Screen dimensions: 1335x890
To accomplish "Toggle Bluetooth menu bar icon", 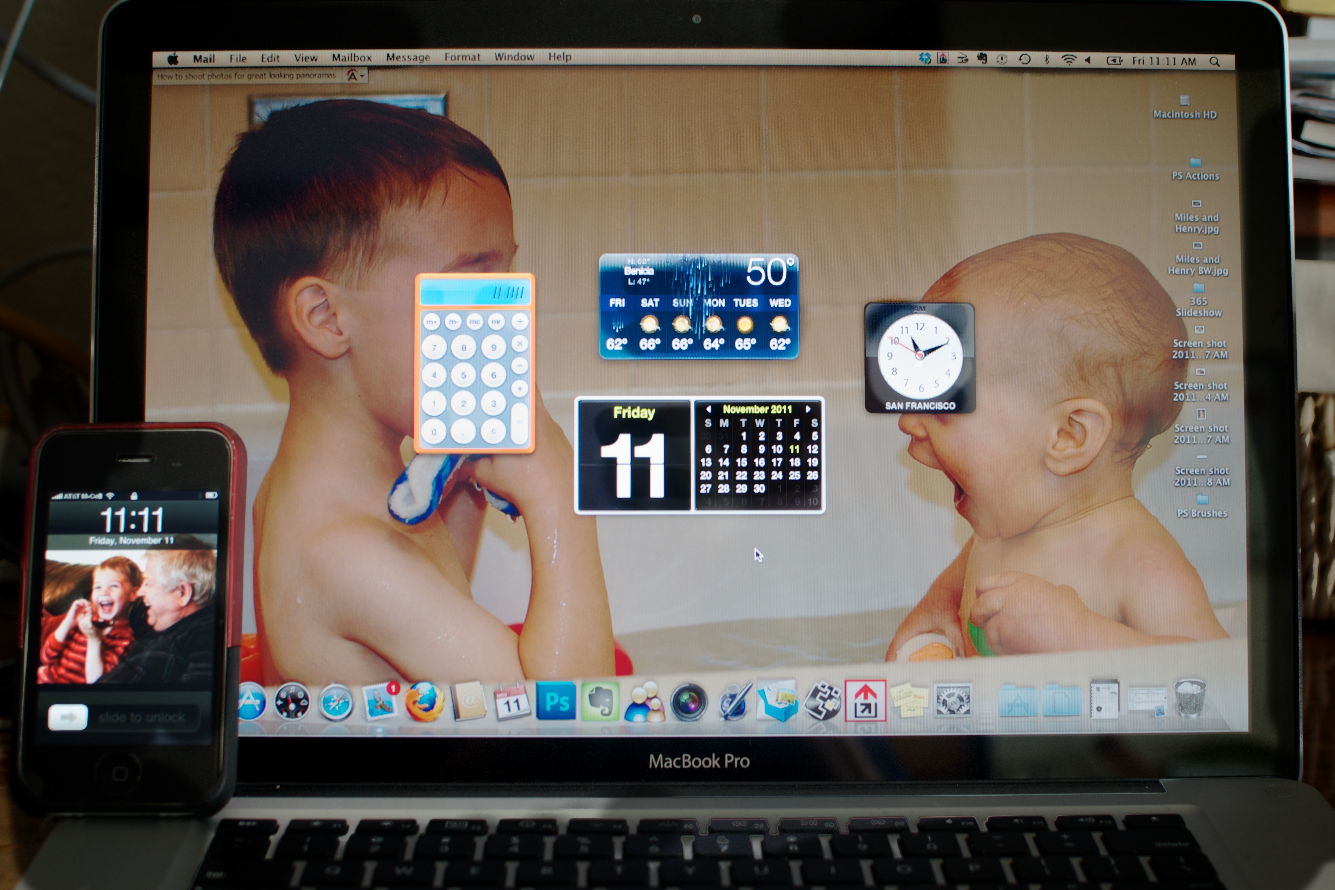I will pos(1047,60).
